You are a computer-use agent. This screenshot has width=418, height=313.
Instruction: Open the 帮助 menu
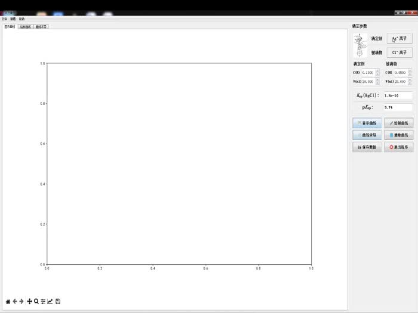(22, 19)
